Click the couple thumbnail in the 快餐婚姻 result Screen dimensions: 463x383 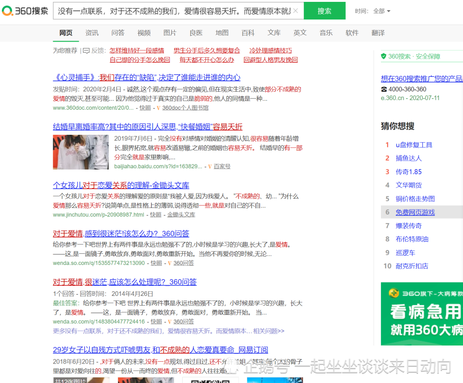coord(81,152)
